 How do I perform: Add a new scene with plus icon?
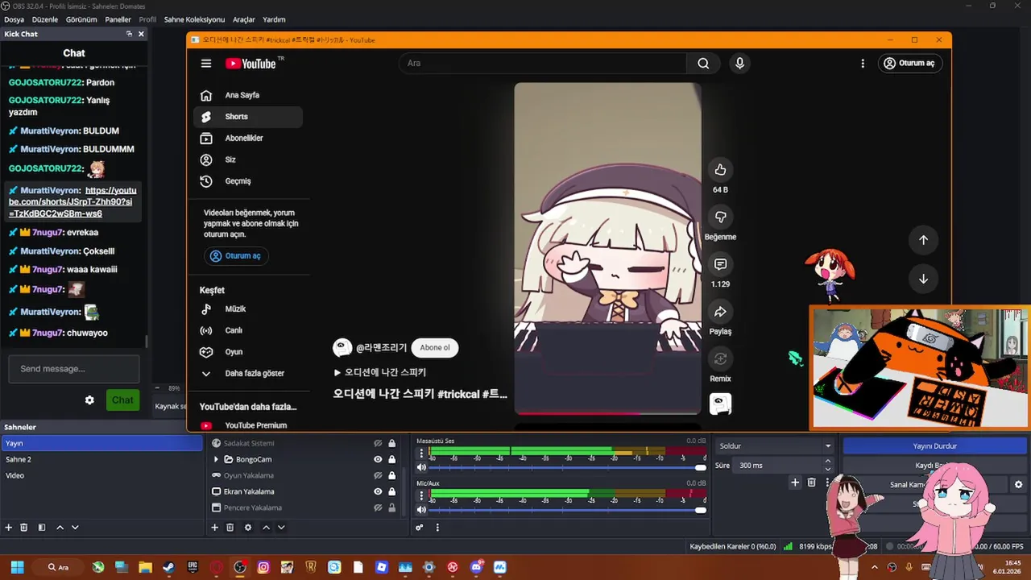(9, 528)
